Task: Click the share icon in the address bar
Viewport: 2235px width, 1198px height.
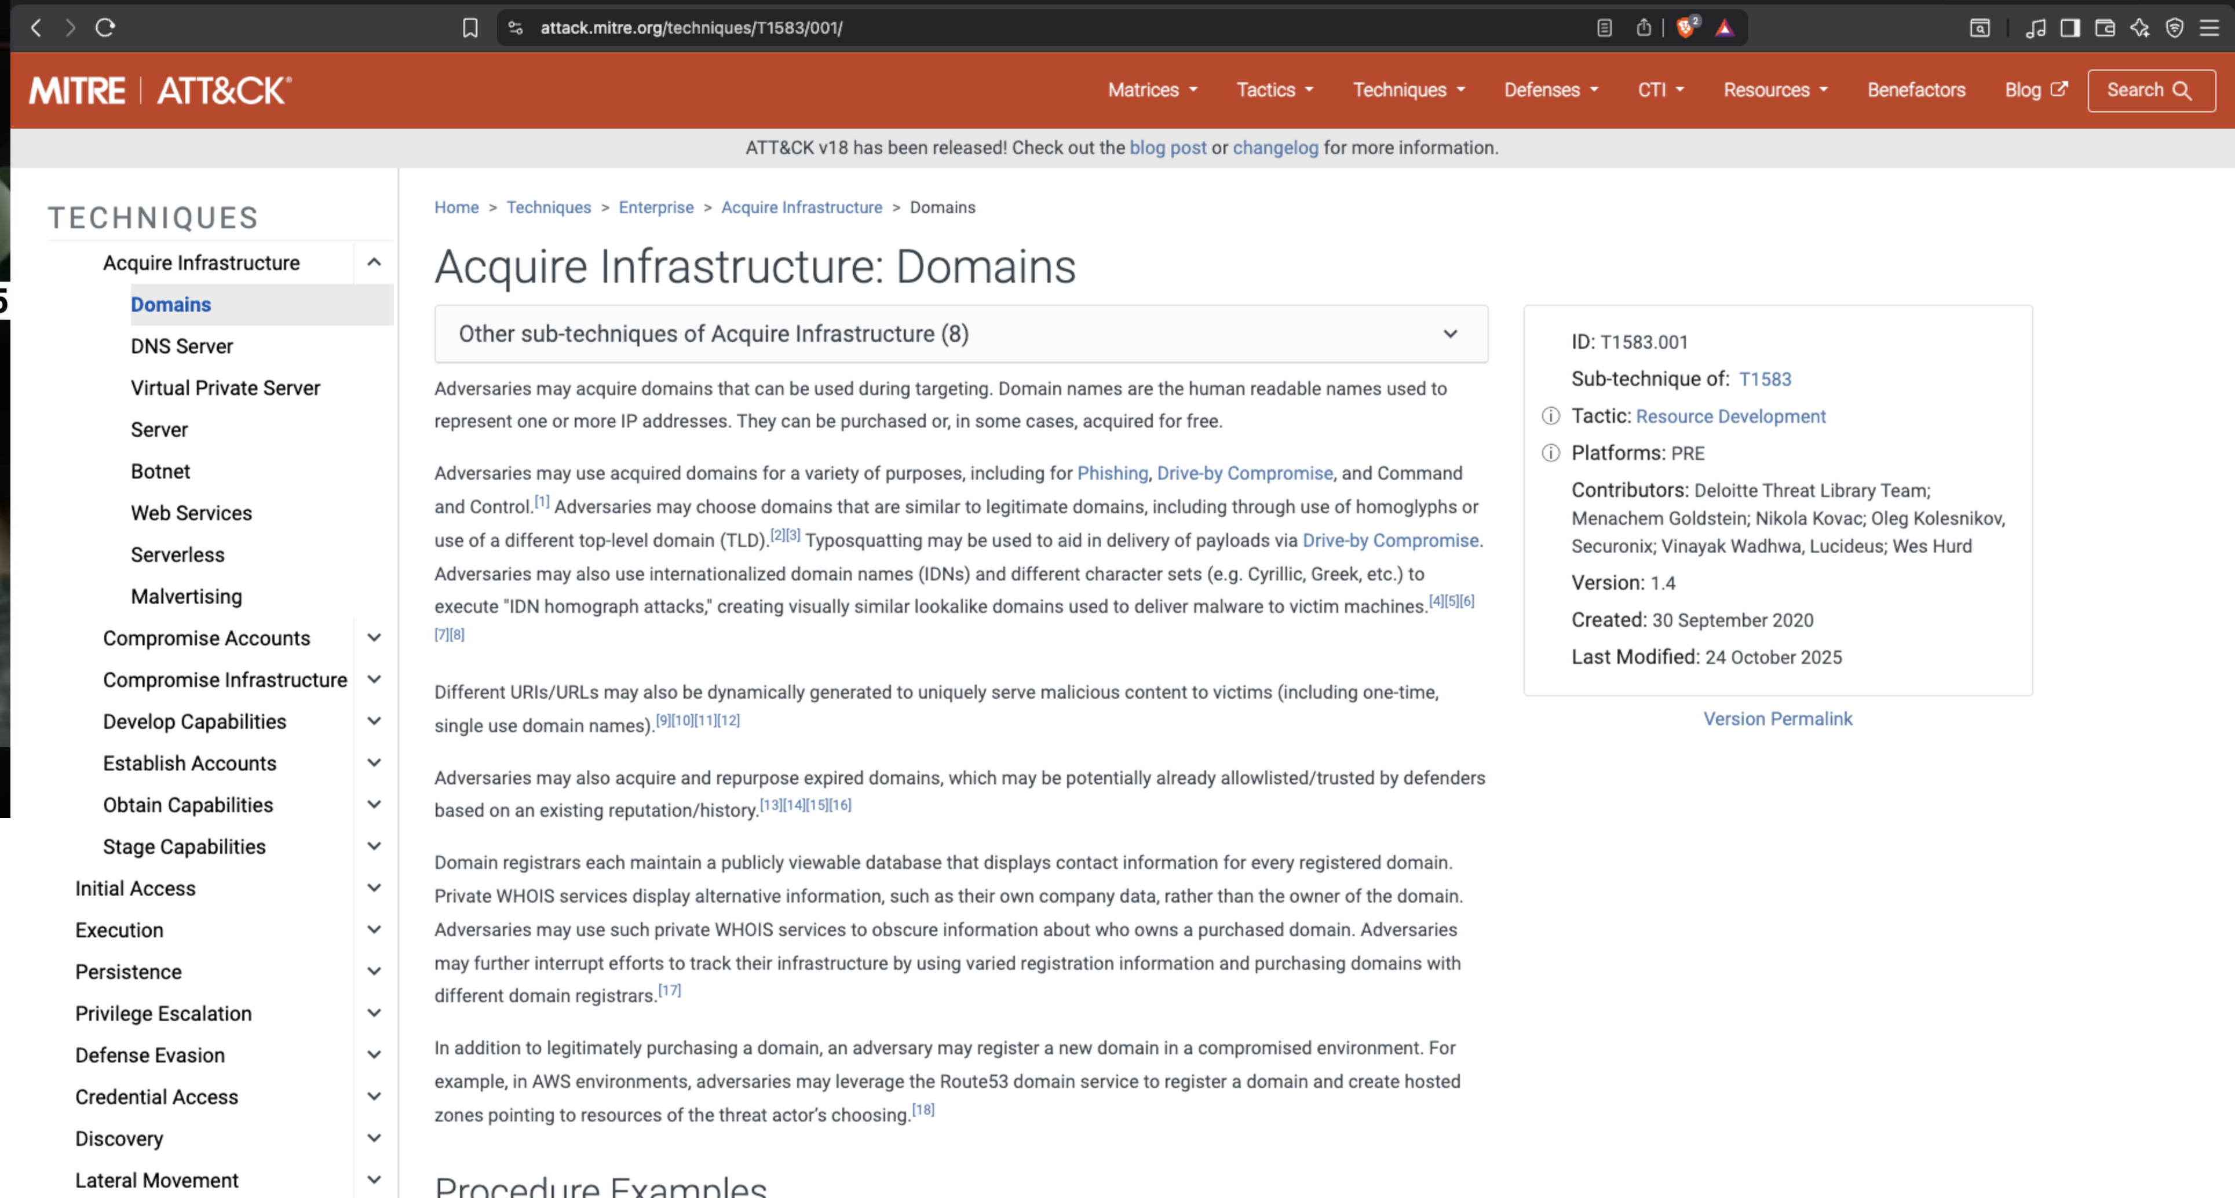Action: pyautogui.click(x=1644, y=28)
